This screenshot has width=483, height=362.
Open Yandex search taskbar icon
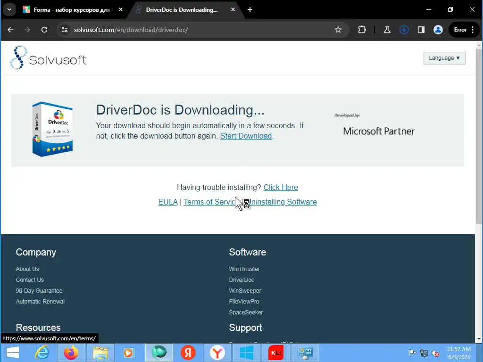point(188,353)
